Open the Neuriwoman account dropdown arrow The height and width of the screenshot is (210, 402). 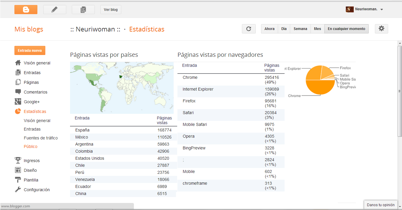coord(382,9)
